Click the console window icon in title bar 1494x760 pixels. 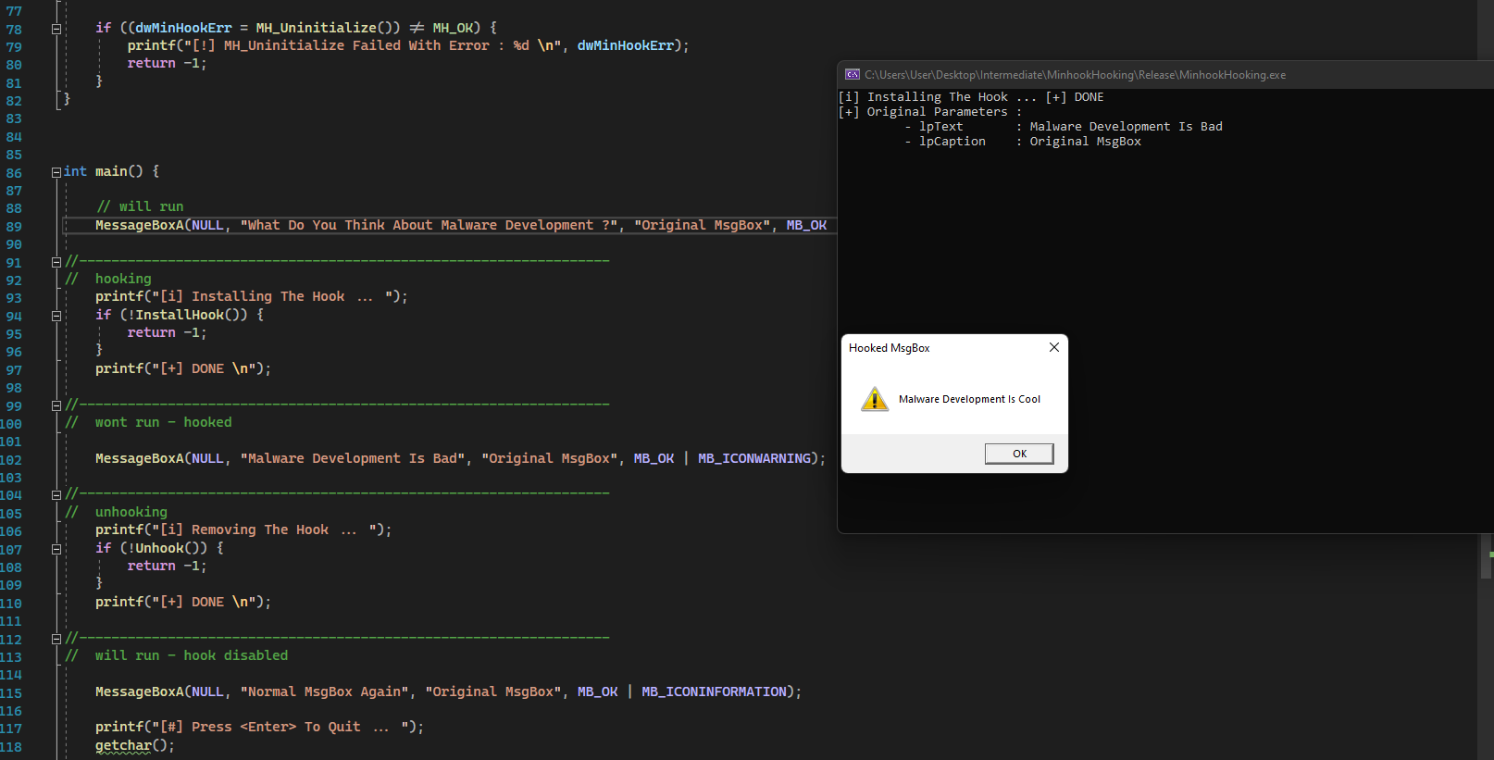click(x=853, y=75)
